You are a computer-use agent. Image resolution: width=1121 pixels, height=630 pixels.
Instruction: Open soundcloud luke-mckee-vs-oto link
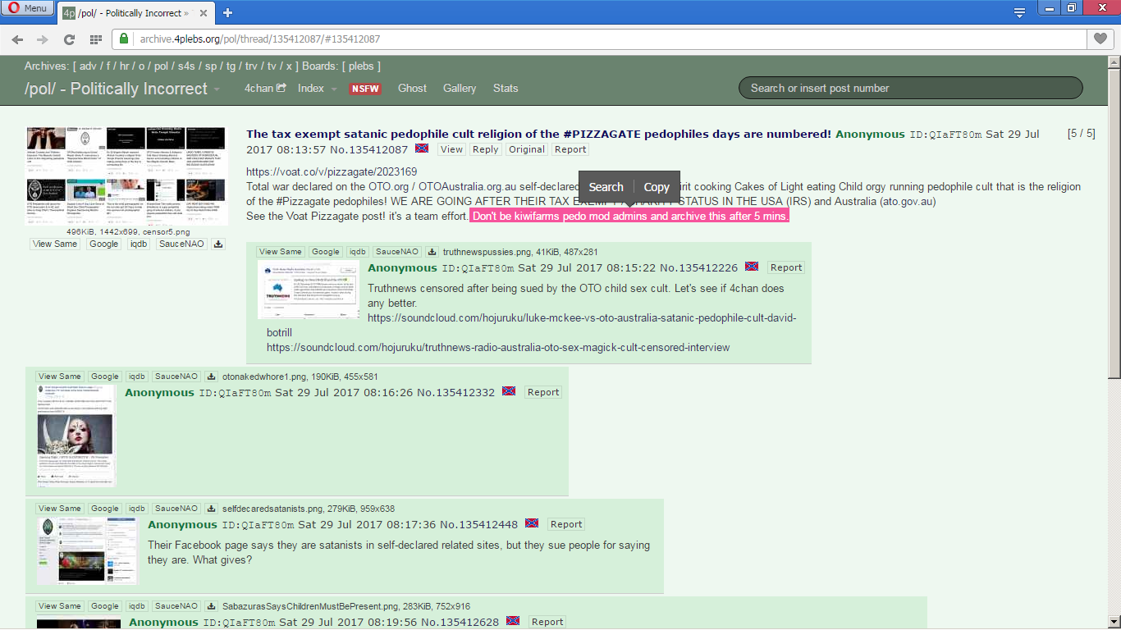[x=582, y=318]
